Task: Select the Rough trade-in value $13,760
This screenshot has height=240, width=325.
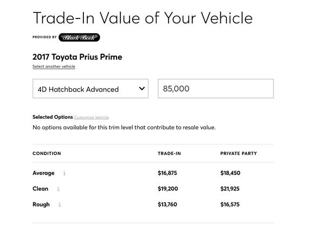Action: click(x=167, y=204)
